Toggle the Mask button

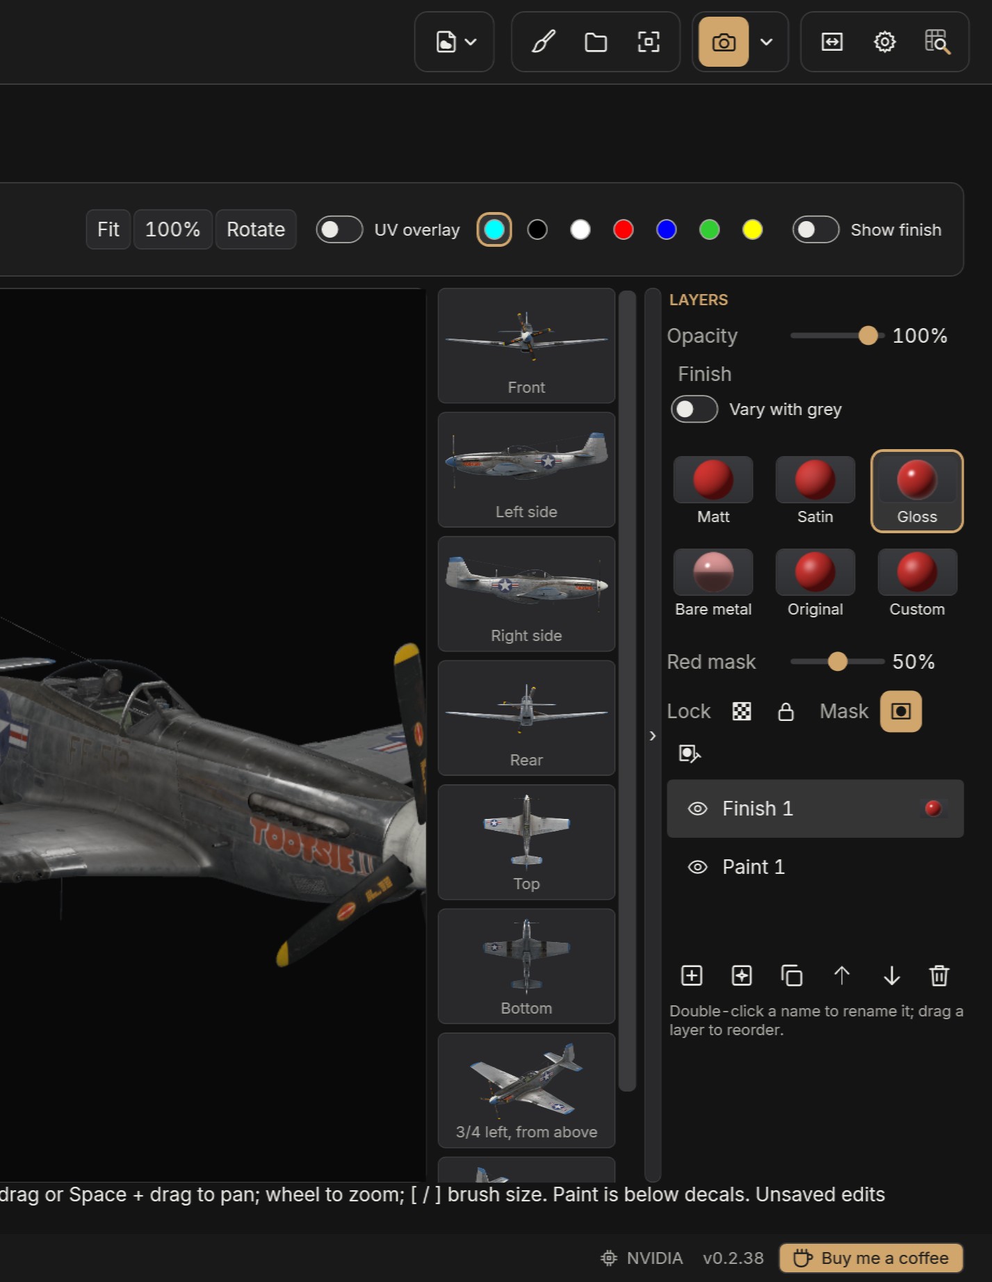pyautogui.click(x=901, y=711)
